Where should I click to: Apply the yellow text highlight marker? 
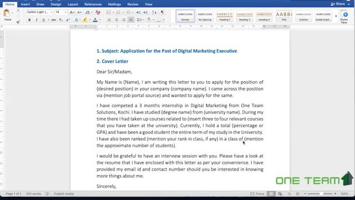point(85,20)
